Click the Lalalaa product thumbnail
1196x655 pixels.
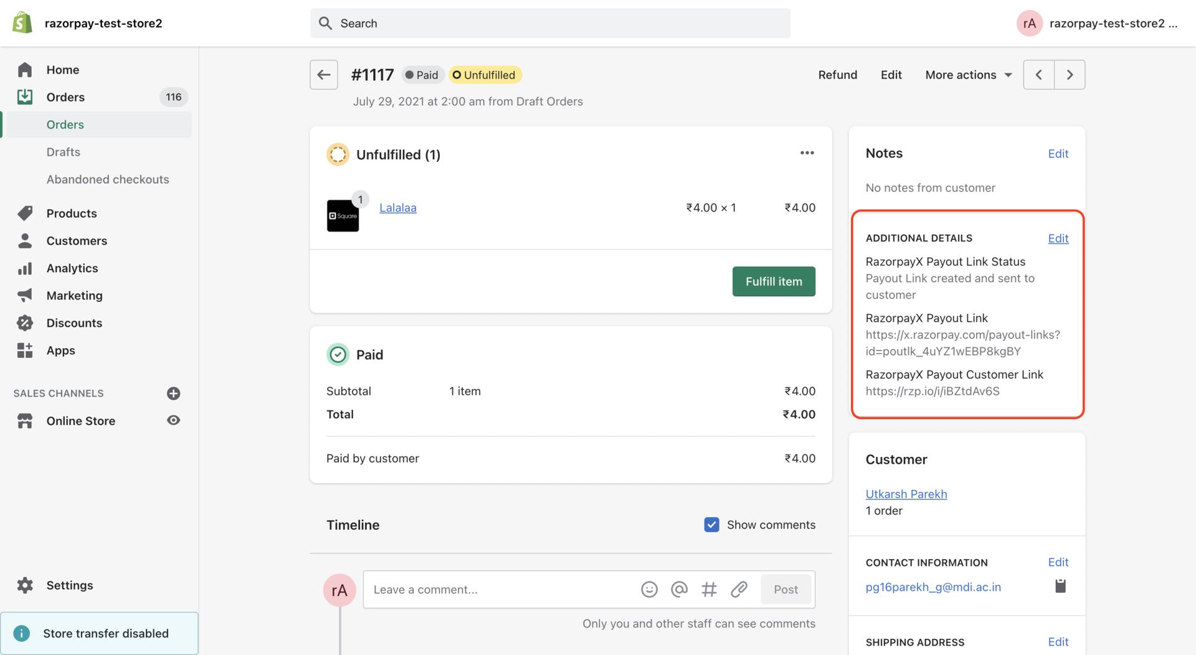343,215
